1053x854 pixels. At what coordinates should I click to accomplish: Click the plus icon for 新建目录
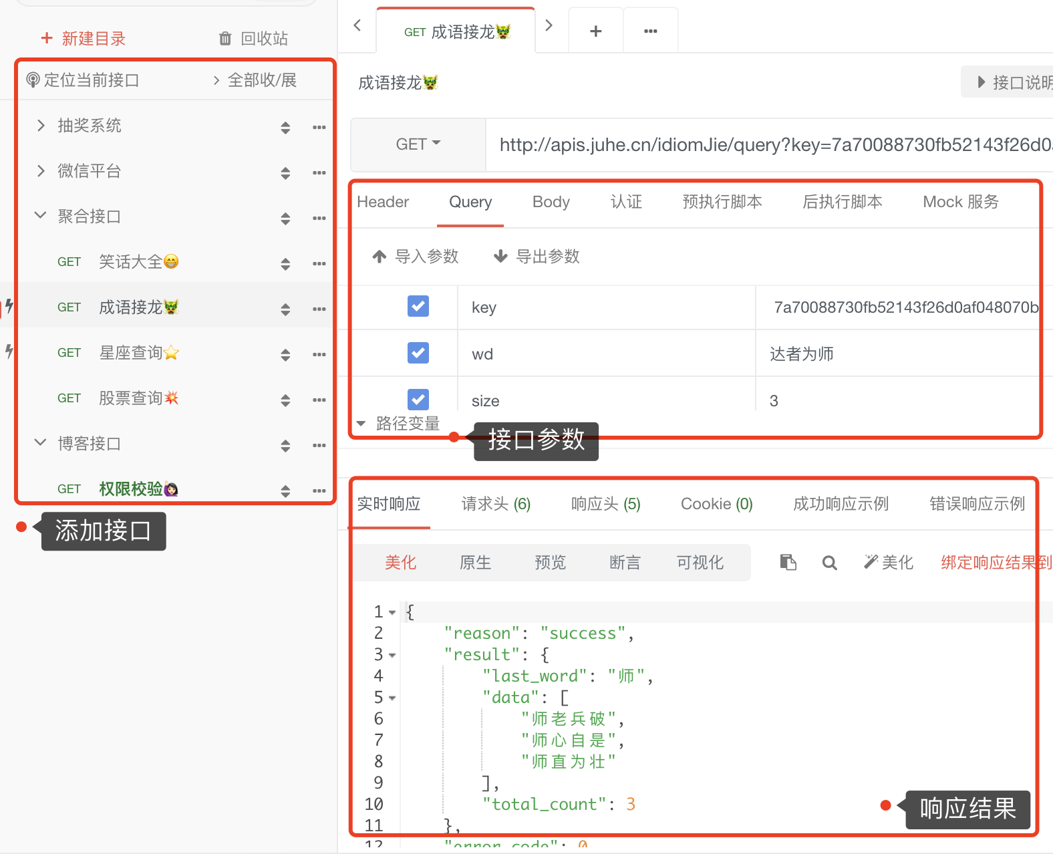[x=47, y=38]
